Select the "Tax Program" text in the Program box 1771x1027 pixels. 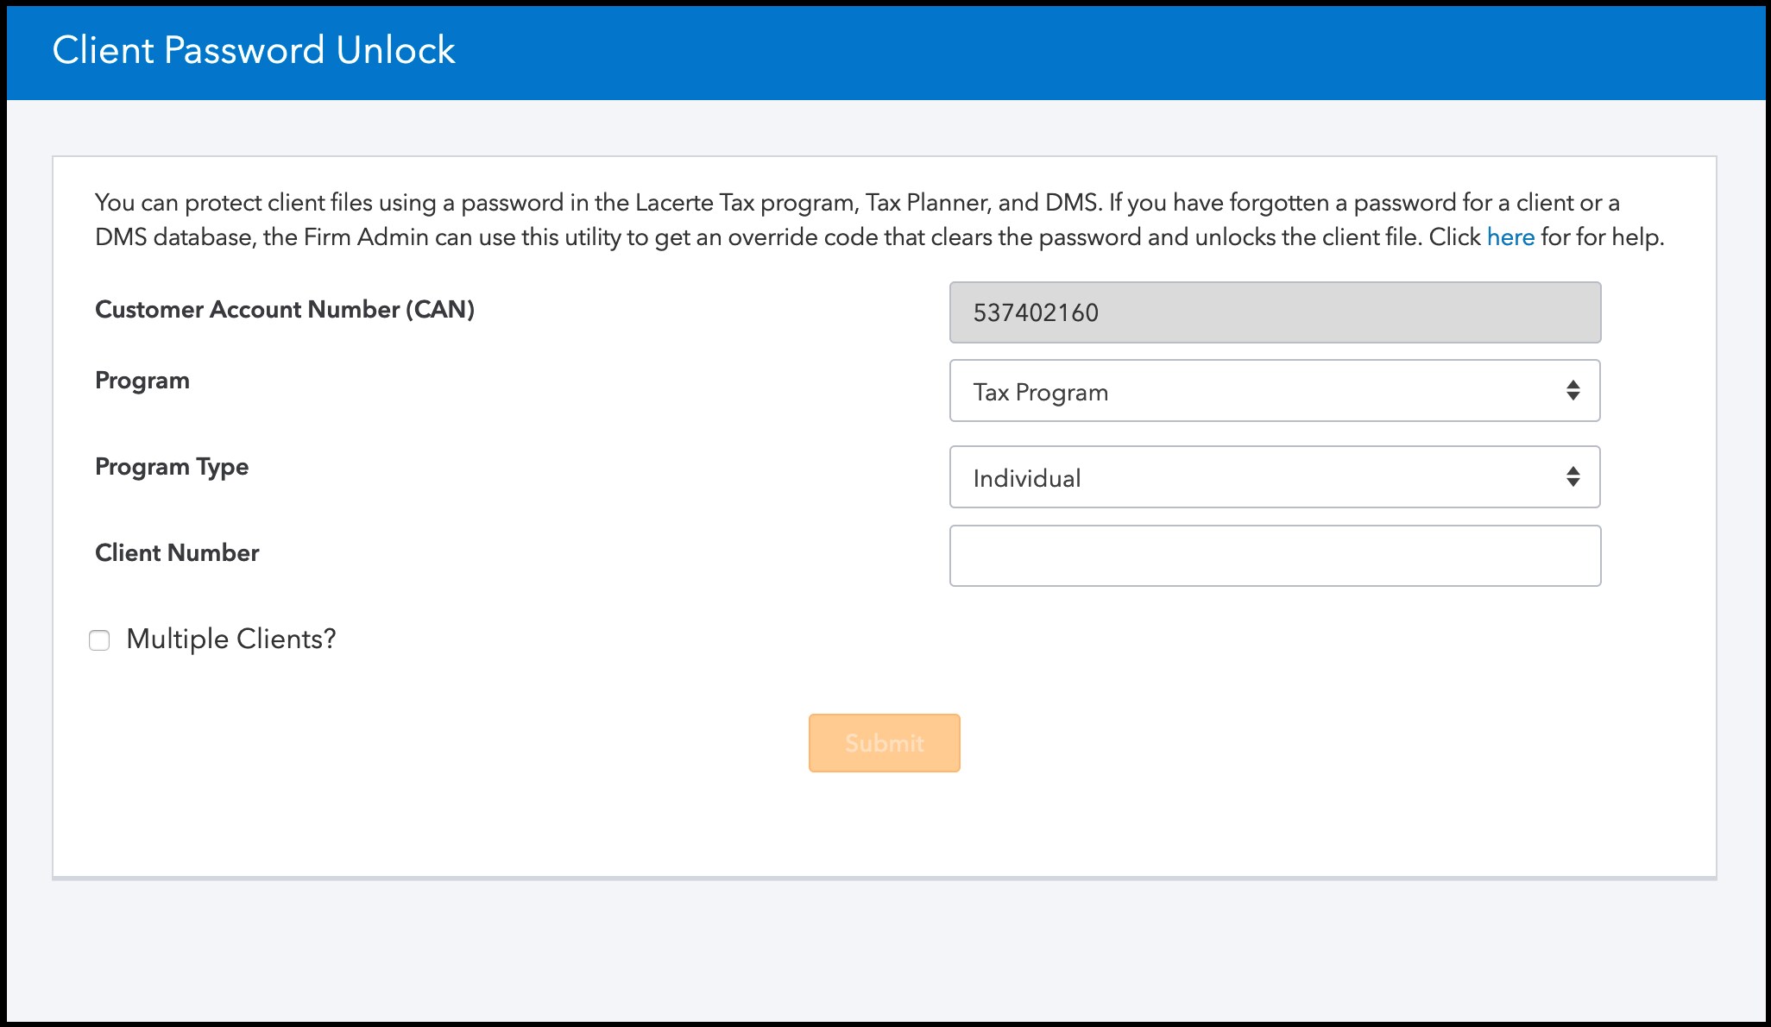[1041, 392]
